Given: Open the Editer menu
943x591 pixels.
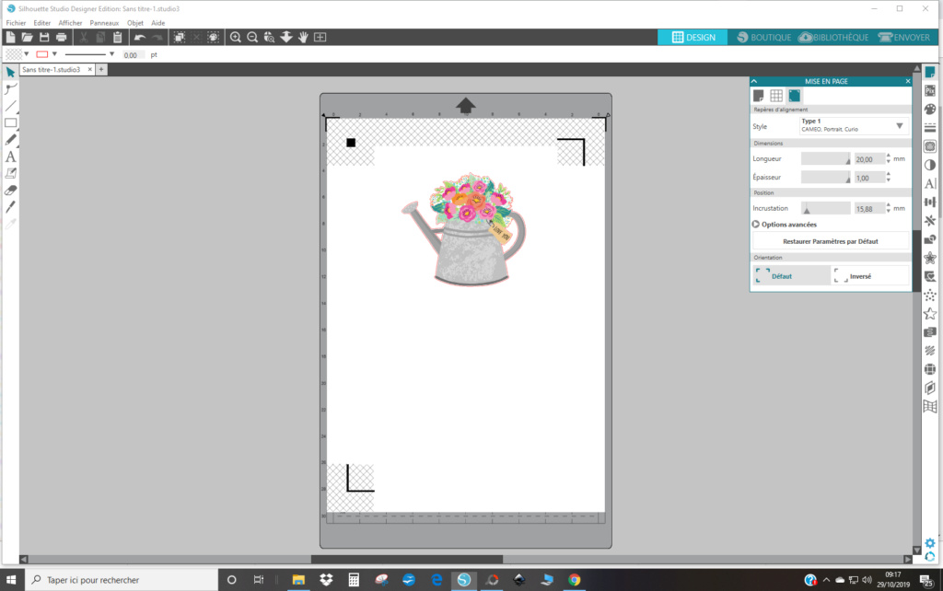Looking at the screenshot, I should 42,23.
